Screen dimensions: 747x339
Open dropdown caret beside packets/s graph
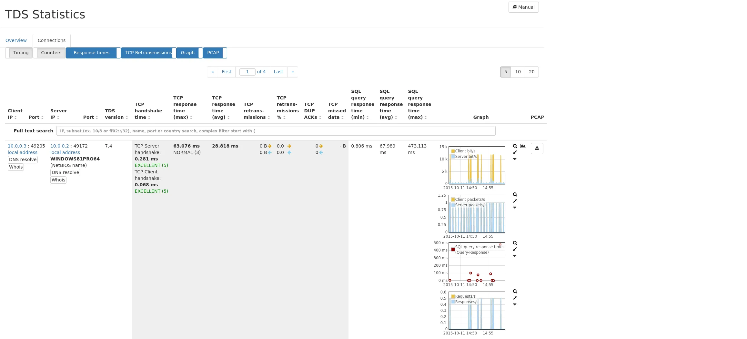click(x=515, y=208)
